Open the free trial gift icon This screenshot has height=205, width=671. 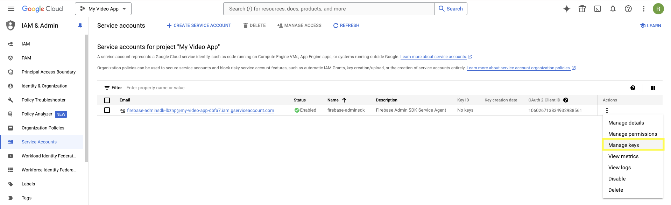pyautogui.click(x=582, y=9)
